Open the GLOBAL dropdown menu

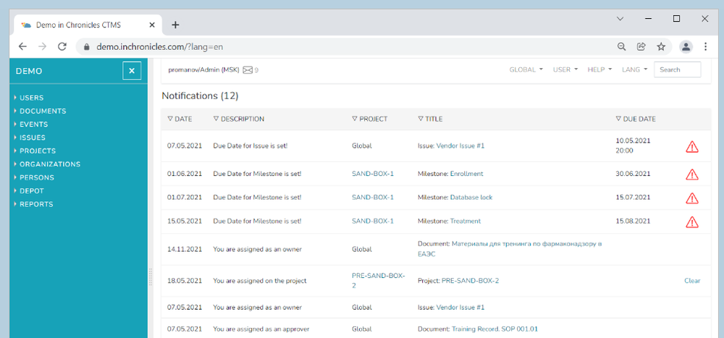[526, 69]
